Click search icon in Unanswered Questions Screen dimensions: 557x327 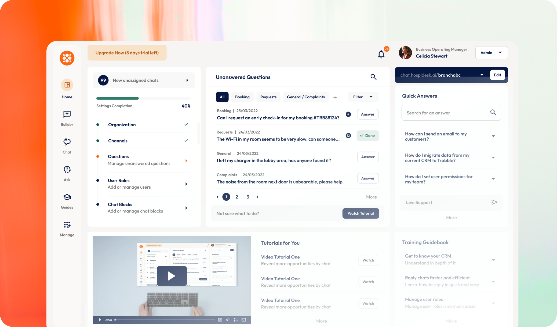tap(373, 77)
